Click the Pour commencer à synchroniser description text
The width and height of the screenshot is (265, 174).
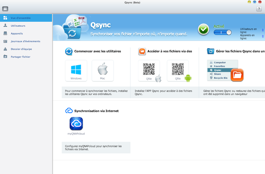click(x=96, y=92)
